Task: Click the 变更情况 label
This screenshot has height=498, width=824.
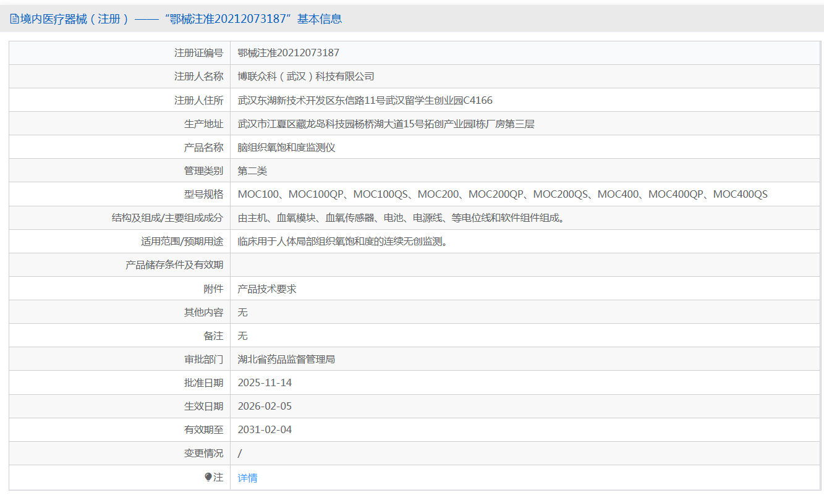Action: (204, 453)
